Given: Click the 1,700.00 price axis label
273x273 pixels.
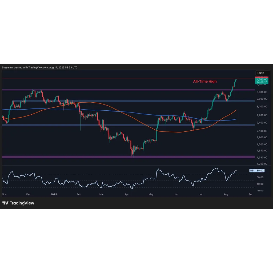Looking at the screenshot, I should [262, 144].
